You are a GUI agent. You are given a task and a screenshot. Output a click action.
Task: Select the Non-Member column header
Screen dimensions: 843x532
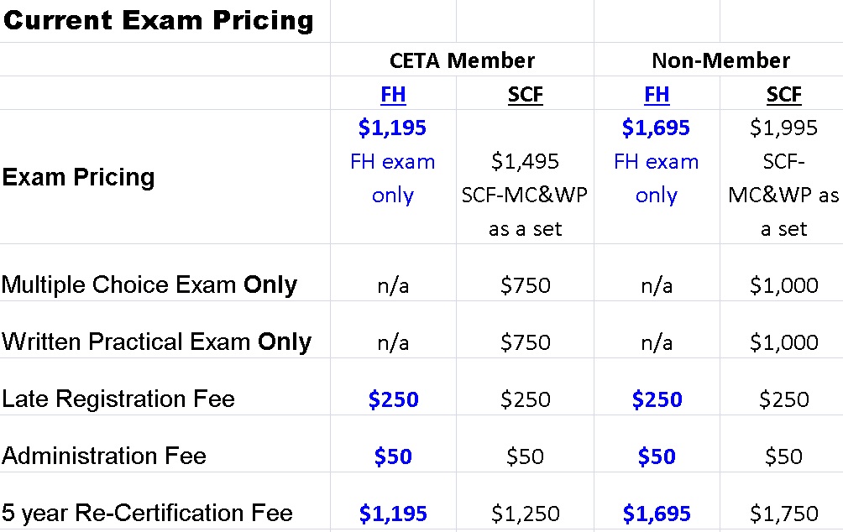pos(720,60)
